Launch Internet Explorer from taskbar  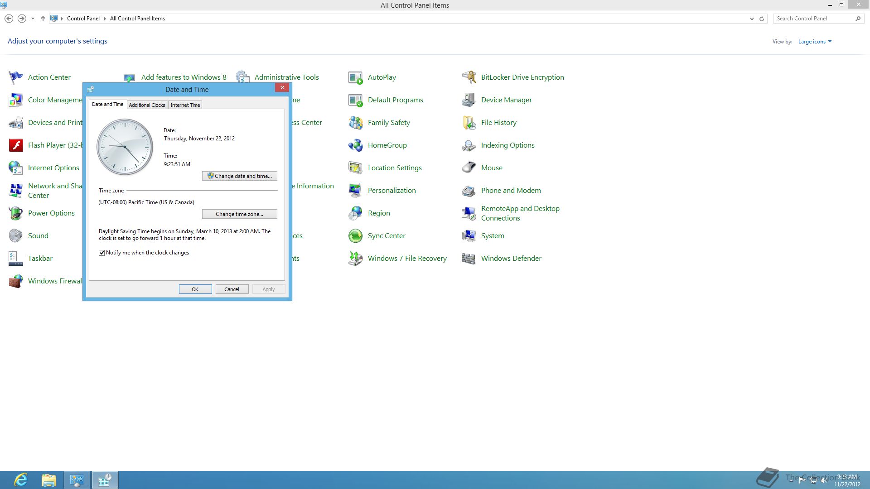(x=21, y=480)
